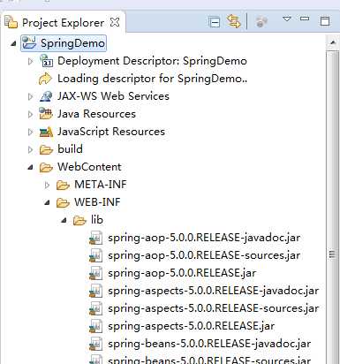The width and height of the screenshot is (340, 364).
Task: Select spring-aspects-5.0.0.RELEASE-sources.jar
Action: tap(214, 308)
